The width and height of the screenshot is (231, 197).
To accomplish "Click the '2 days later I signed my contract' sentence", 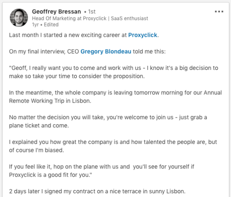I will click(97, 191).
